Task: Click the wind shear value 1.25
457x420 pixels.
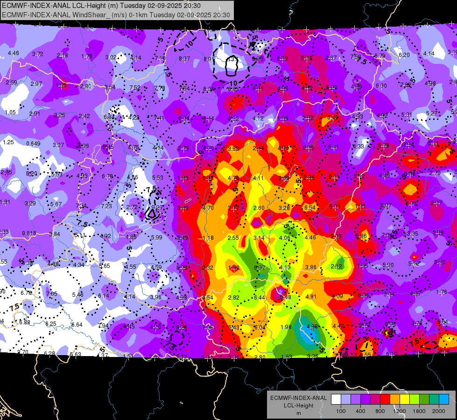Action: coord(8,142)
